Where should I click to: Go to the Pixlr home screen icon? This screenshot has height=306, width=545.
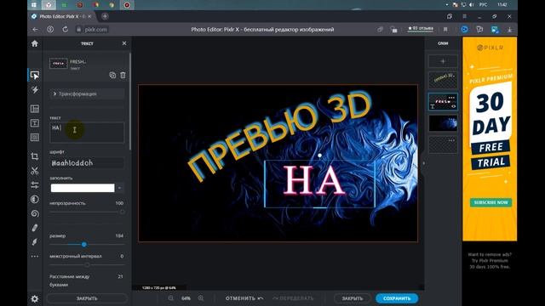click(34, 43)
